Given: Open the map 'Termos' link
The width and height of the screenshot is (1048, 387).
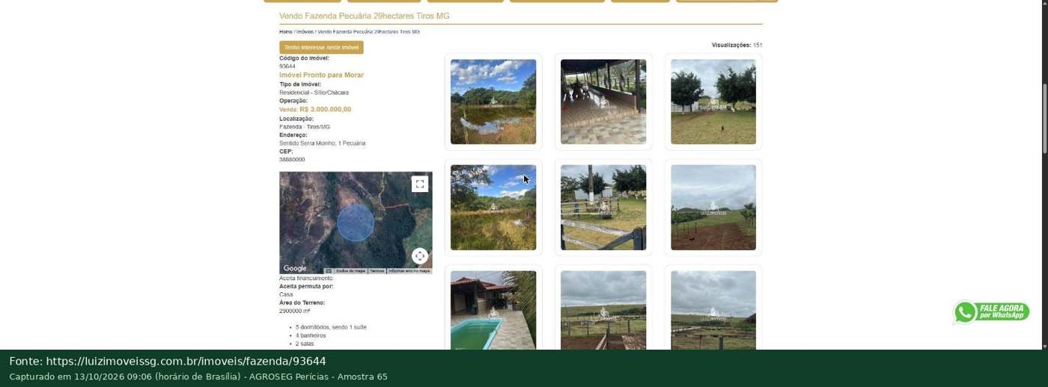Looking at the screenshot, I should tap(377, 270).
